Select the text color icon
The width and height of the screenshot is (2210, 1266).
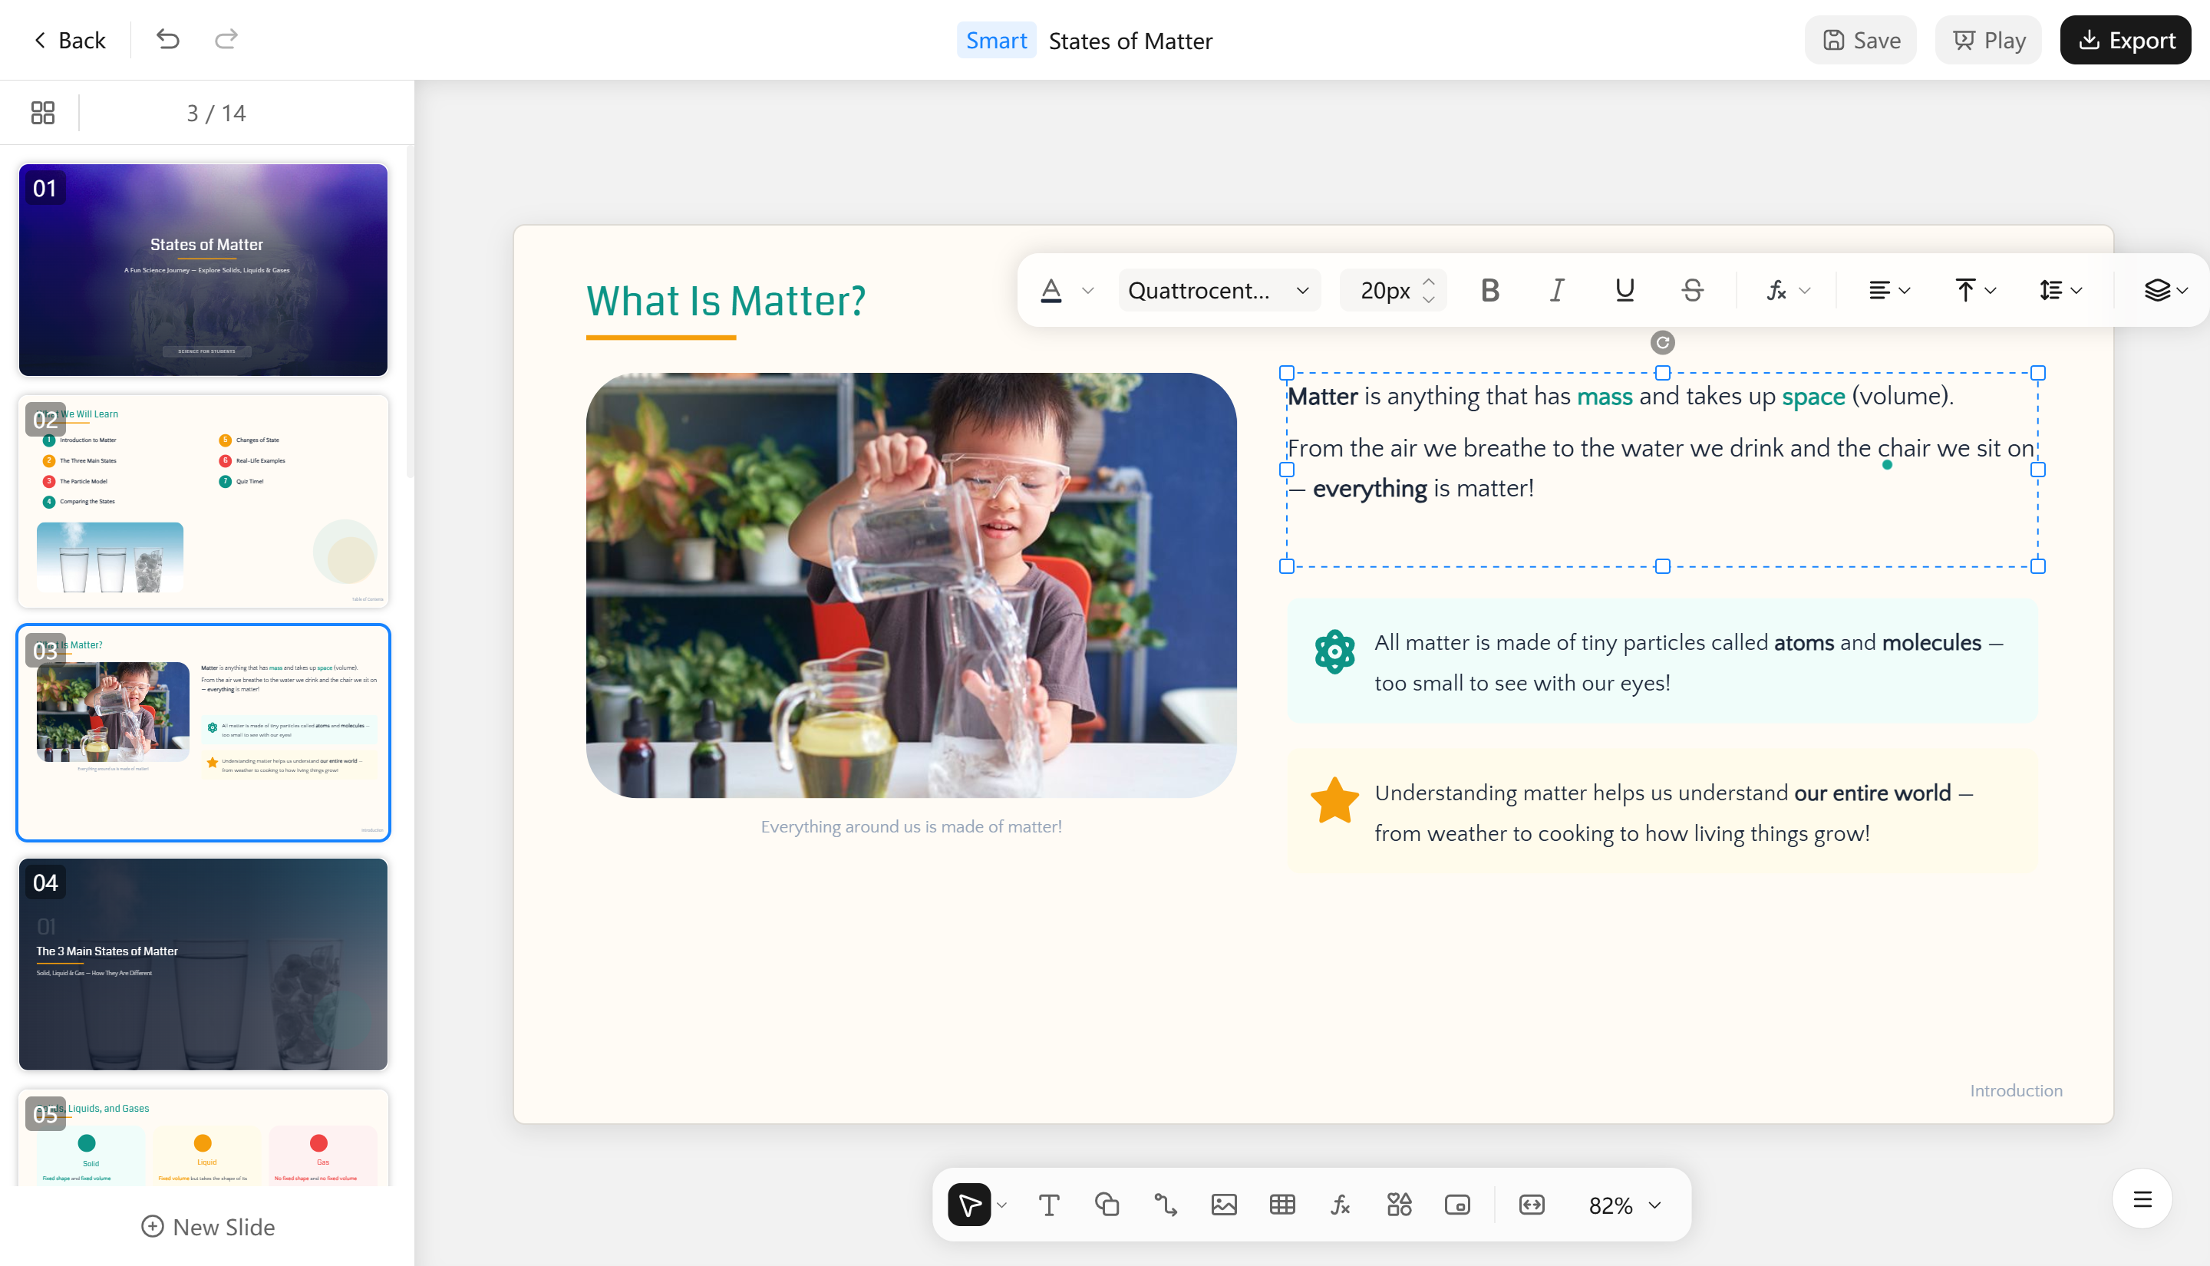[x=1051, y=291]
